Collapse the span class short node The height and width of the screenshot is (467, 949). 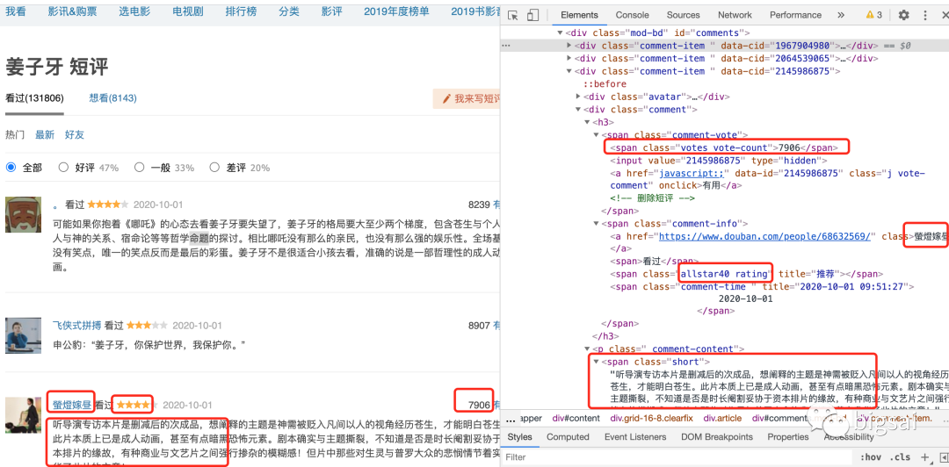[x=596, y=362]
